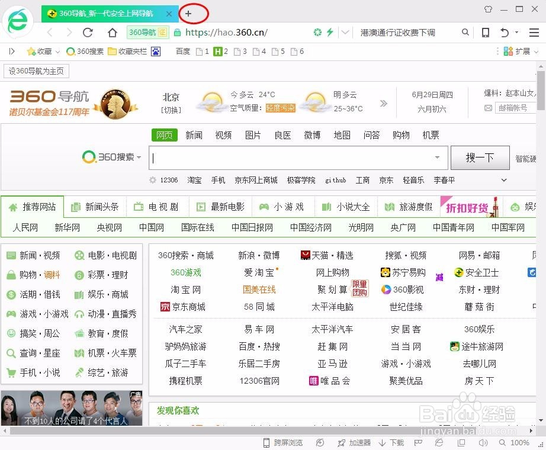The width and height of the screenshot is (546, 450).
Task: Click the 搜一下 search button
Action: [x=480, y=157]
